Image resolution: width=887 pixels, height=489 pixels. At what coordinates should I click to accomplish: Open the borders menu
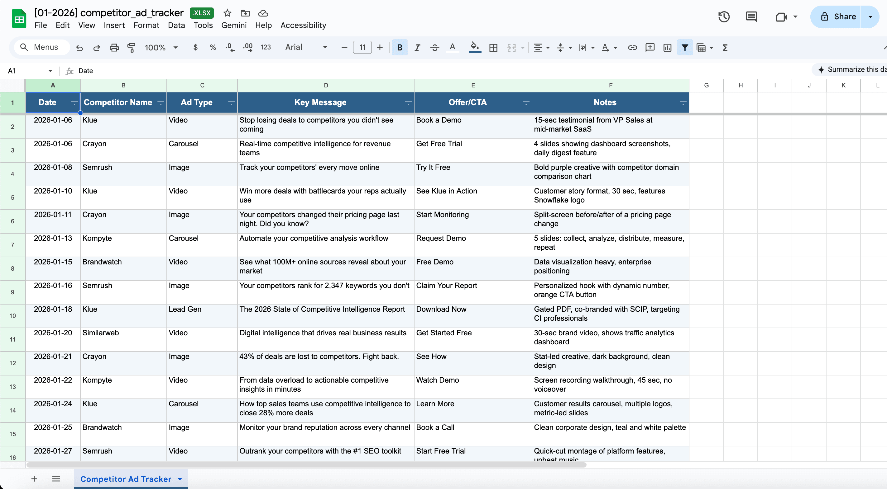click(493, 47)
